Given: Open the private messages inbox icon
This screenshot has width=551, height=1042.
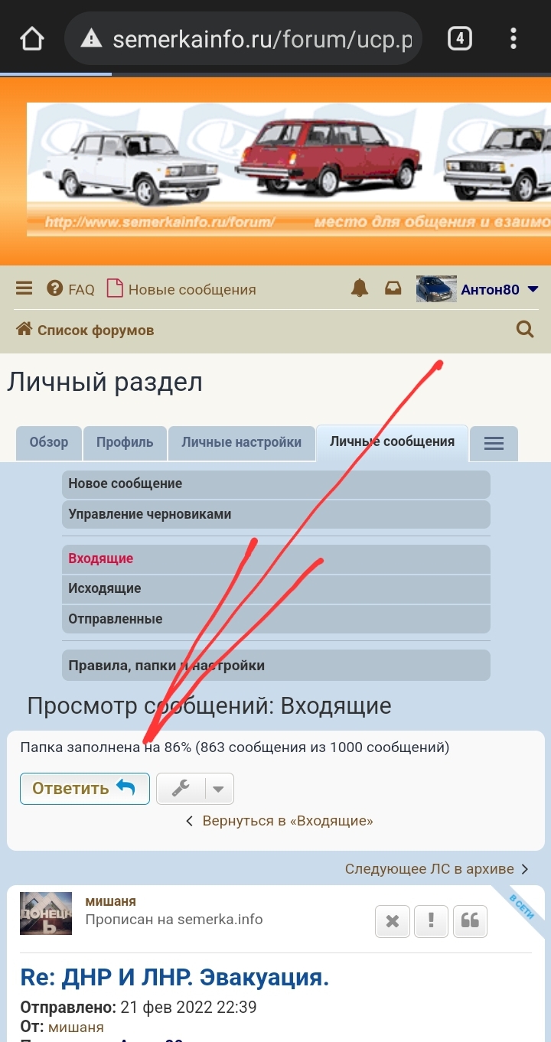Looking at the screenshot, I should pyautogui.click(x=393, y=288).
